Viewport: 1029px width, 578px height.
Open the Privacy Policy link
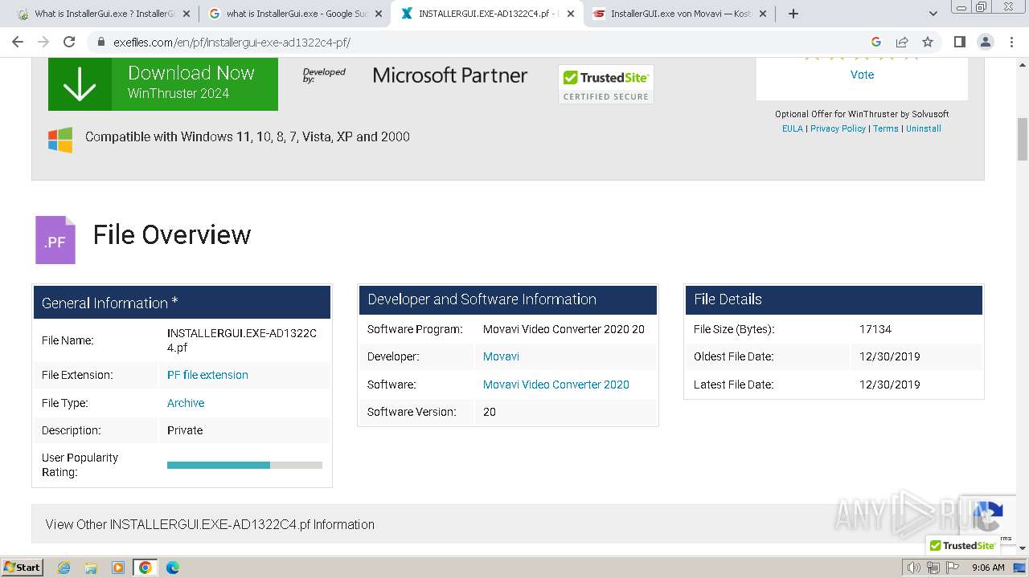838,128
